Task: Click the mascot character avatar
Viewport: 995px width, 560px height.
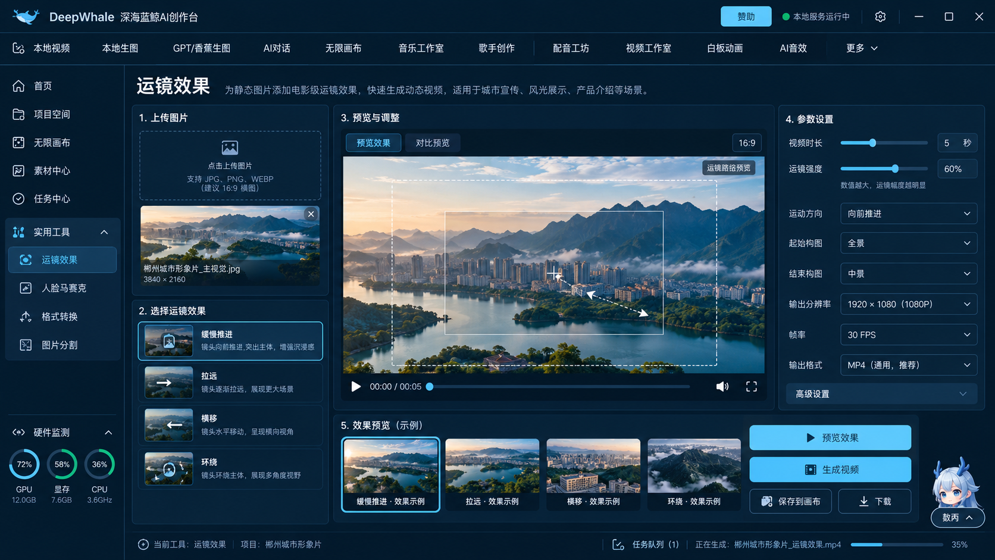Action: (x=956, y=483)
